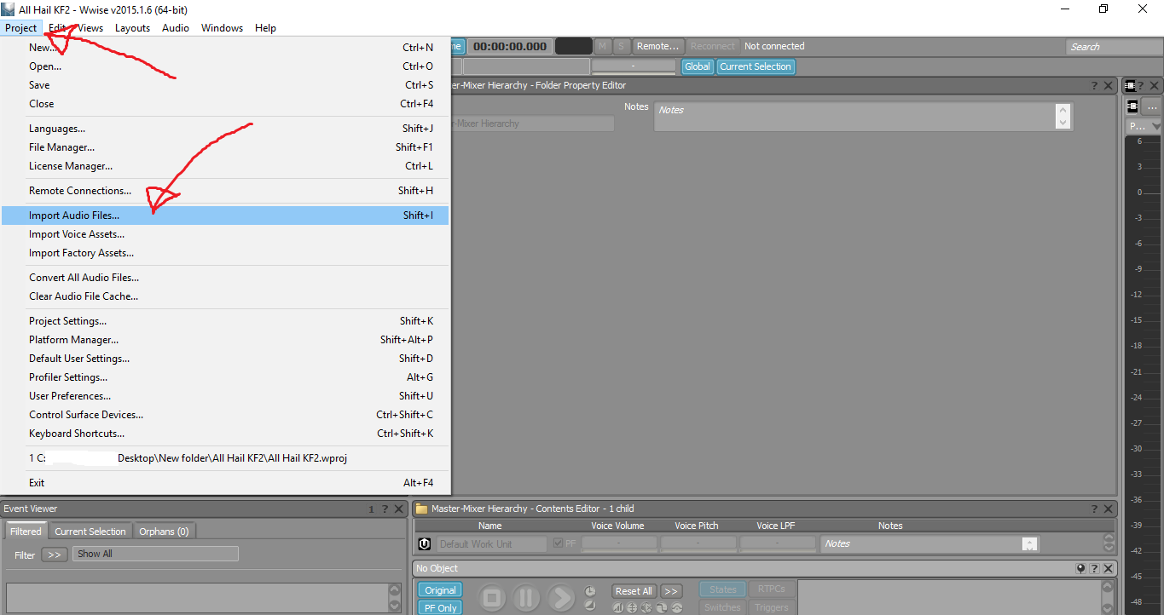Toggle the Current Selection scope button in the toolbar
This screenshot has height=615, width=1164.
[x=756, y=66]
